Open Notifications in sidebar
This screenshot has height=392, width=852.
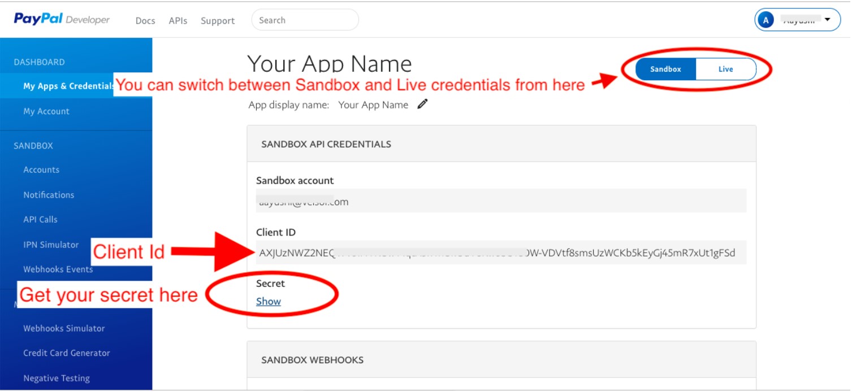click(x=49, y=195)
